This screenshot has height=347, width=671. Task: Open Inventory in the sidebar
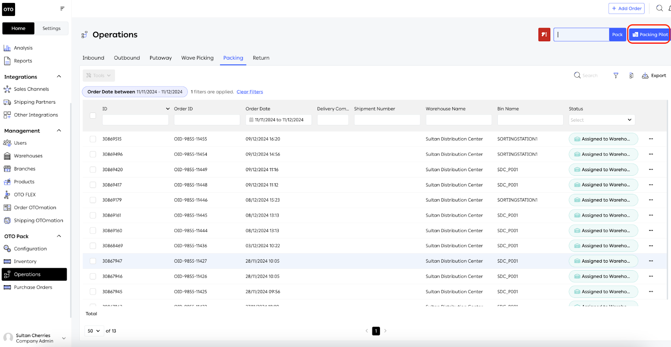[x=25, y=261]
